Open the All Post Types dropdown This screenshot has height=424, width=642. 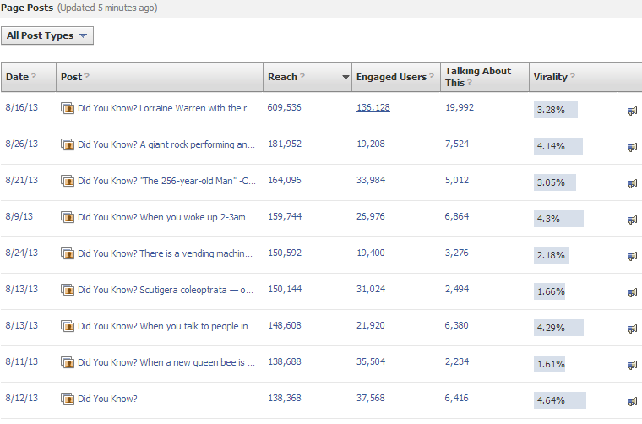click(47, 35)
